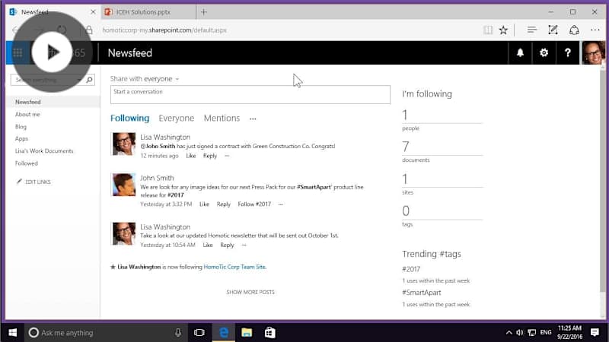Viewport: 609px width, 342px height.
Task: Open more options on Green Construction post
Action: (x=227, y=156)
